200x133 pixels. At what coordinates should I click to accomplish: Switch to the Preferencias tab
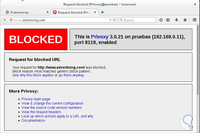point(25,12)
